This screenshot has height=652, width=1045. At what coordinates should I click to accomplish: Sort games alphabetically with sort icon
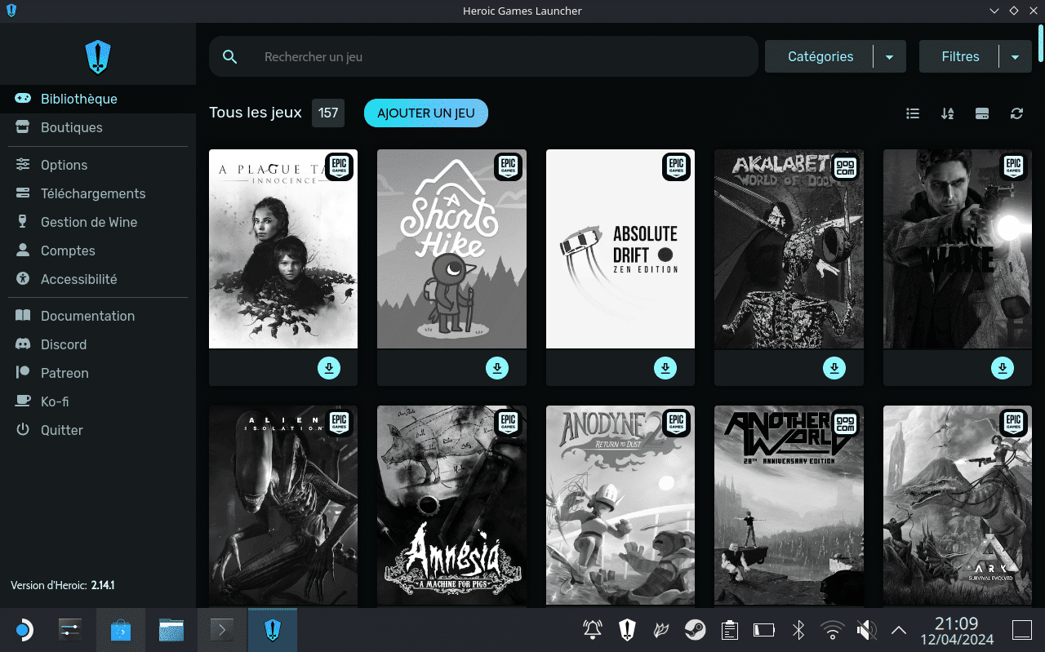tap(947, 113)
